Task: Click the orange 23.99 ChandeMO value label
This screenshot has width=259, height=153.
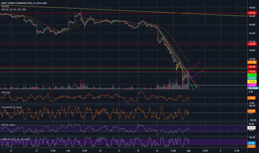Action: click(251, 111)
